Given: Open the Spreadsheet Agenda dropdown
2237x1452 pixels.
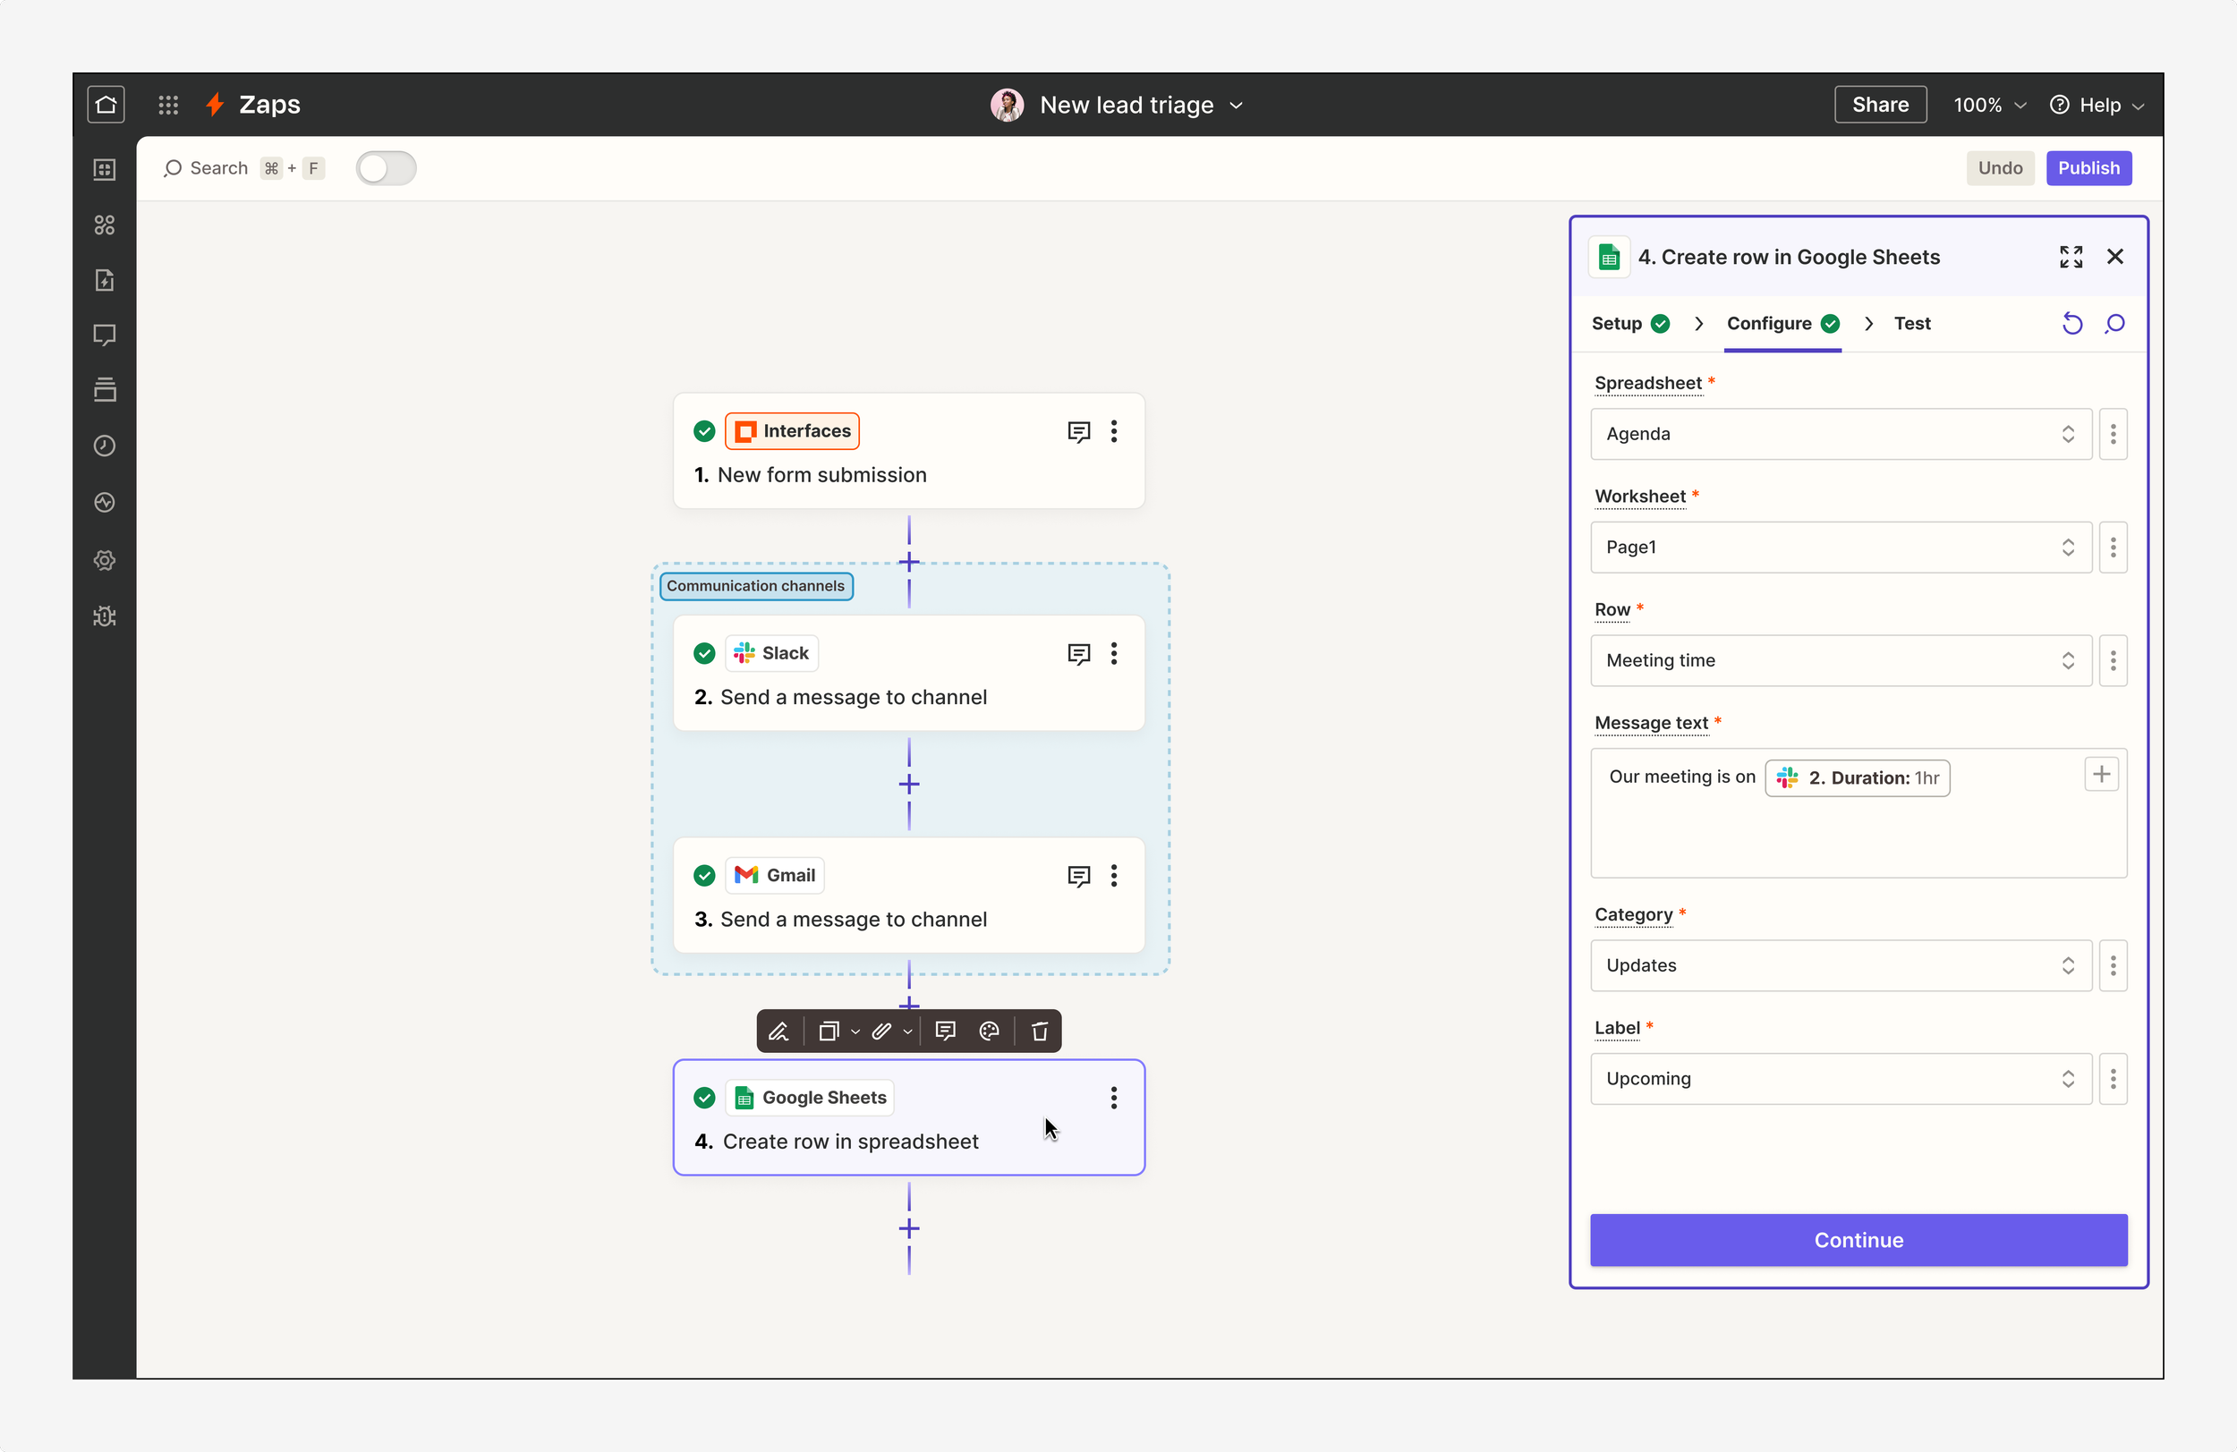Looking at the screenshot, I should pyautogui.click(x=1841, y=433).
